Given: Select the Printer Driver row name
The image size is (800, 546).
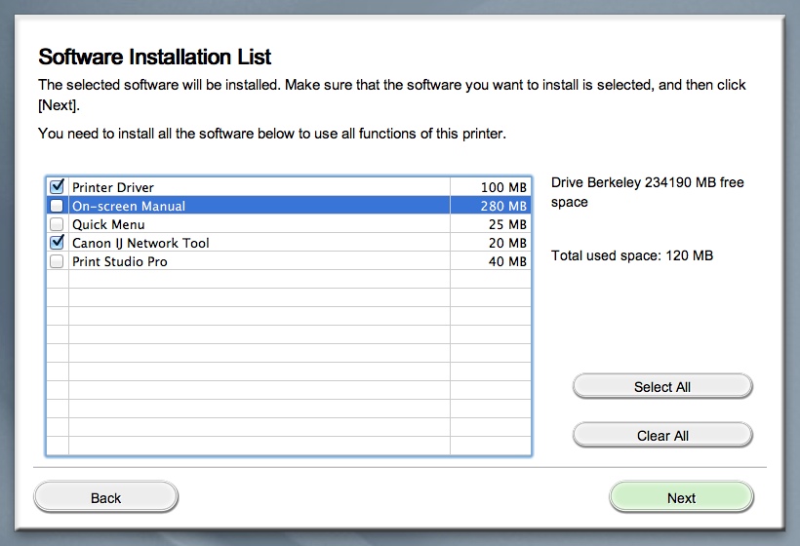Looking at the screenshot, I should (x=113, y=187).
